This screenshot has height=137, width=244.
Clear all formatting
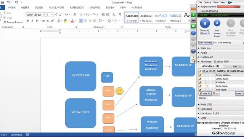[75, 14]
